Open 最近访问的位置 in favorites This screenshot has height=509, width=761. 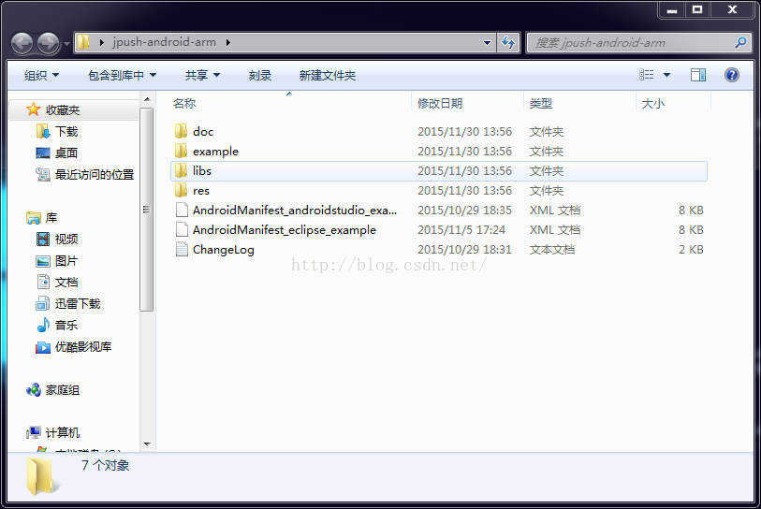coord(95,175)
